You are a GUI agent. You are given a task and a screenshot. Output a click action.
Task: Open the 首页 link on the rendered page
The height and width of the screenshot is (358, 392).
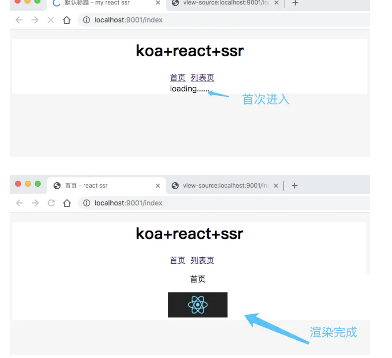[x=177, y=260]
